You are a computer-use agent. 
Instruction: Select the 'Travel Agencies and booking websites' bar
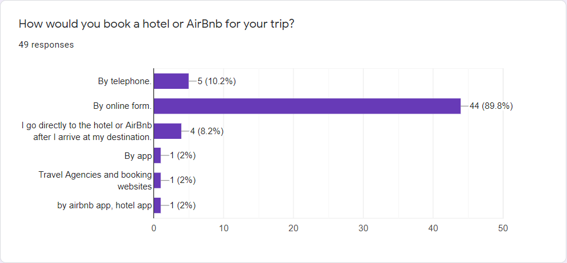coord(157,181)
